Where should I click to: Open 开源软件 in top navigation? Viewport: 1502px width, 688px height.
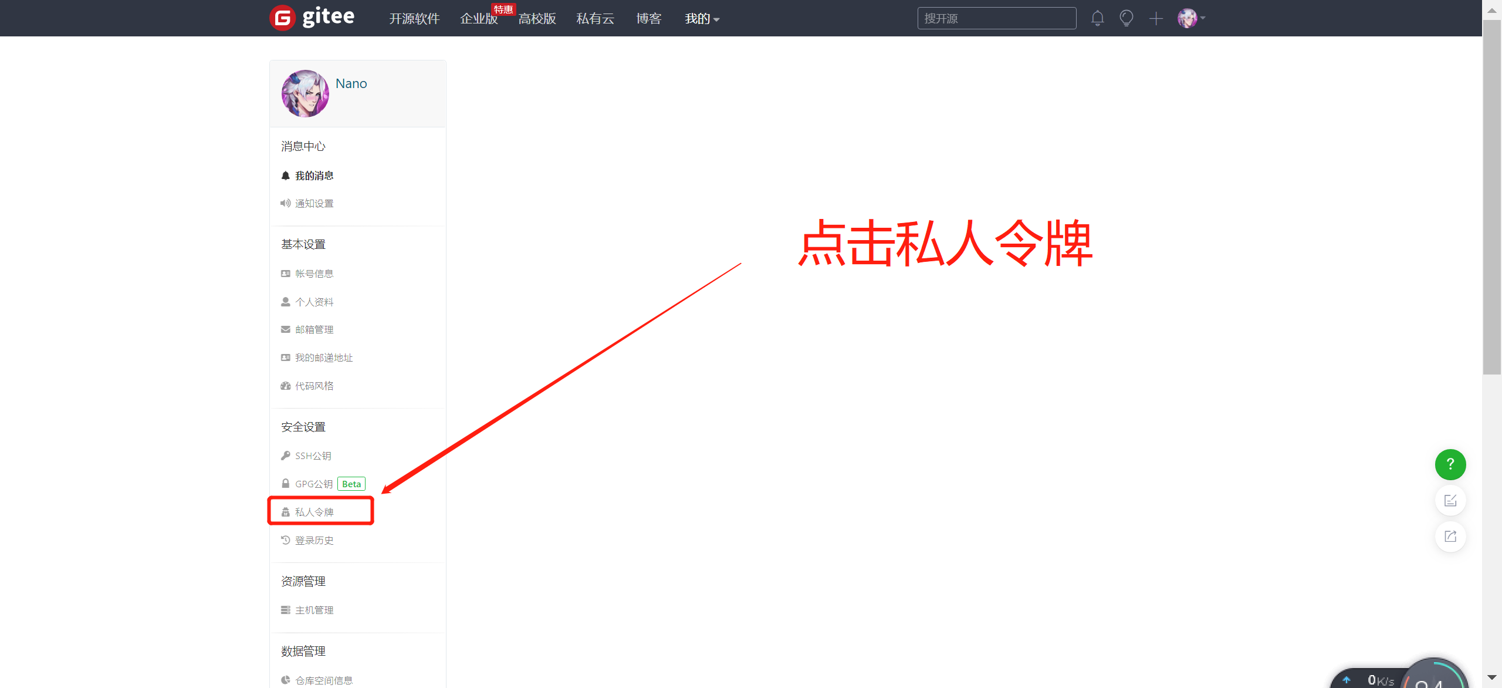(x=415, y=19)
